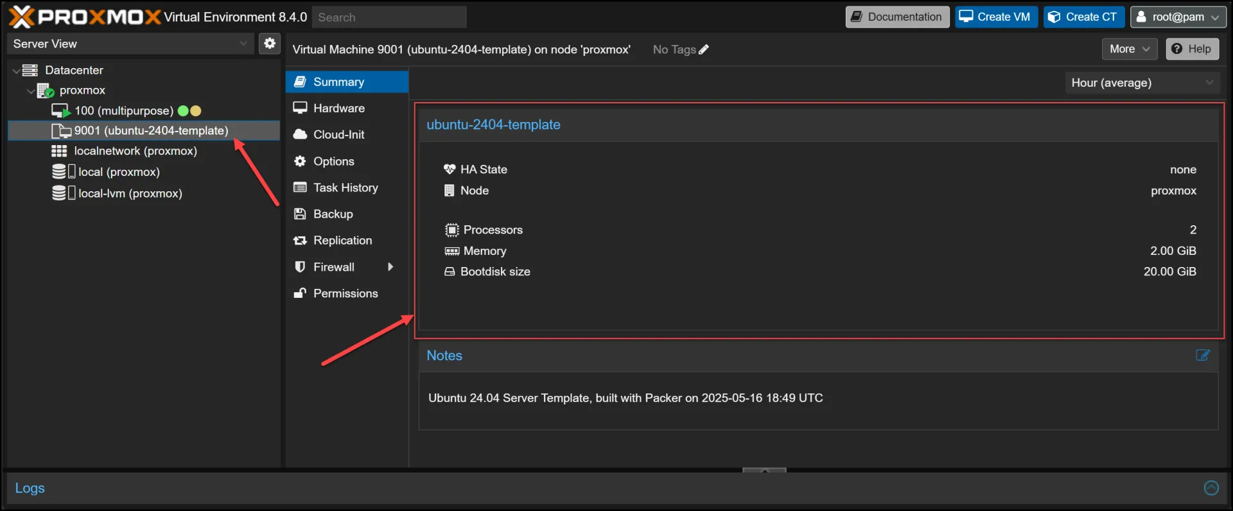The height and width of the screenshot is (511, 1233).
Task: Select local-lvm (proxmox) storage
Action: coord(130,193)
